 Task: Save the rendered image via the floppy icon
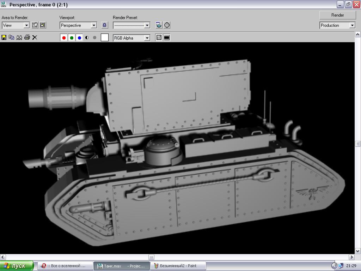pyautogui.click(x=4, y=37)
